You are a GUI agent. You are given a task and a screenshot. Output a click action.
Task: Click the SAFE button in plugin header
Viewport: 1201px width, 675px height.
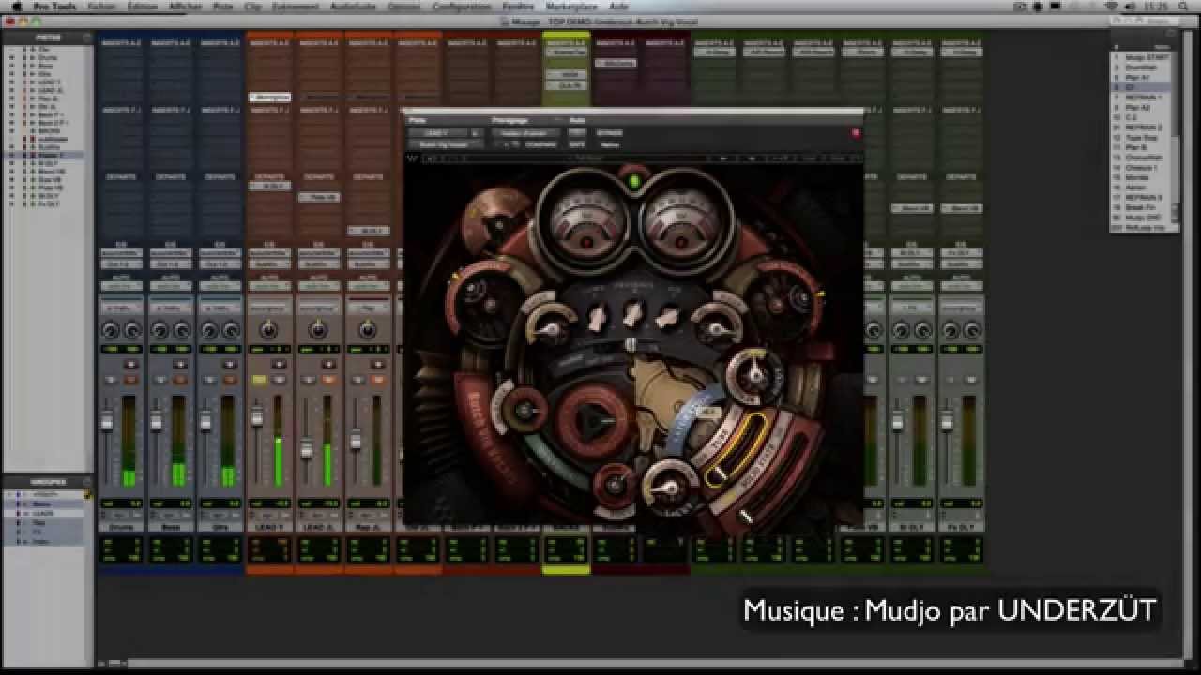pyautogui.click(x=577, y=145)
